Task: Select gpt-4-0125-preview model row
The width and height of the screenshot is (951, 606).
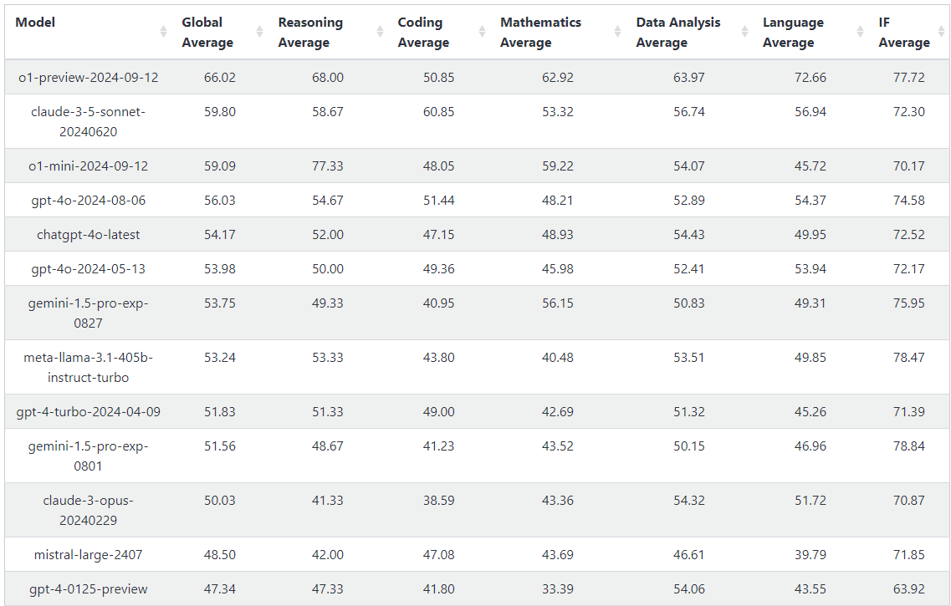Action: 89,588
